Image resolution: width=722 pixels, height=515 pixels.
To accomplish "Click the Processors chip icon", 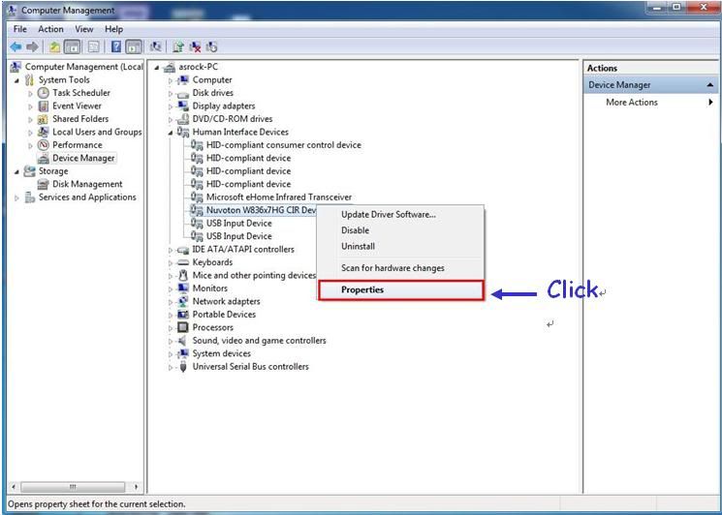I will (183, 327).
